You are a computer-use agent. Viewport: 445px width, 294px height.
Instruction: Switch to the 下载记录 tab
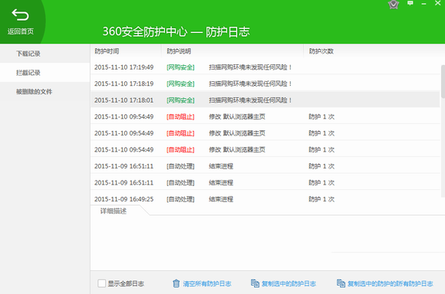pos(44,54)
